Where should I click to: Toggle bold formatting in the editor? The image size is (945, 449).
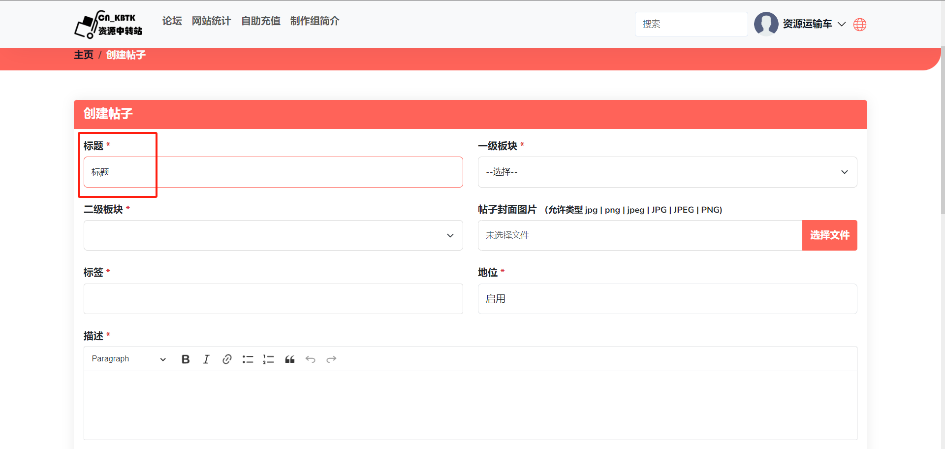point(186,359)
